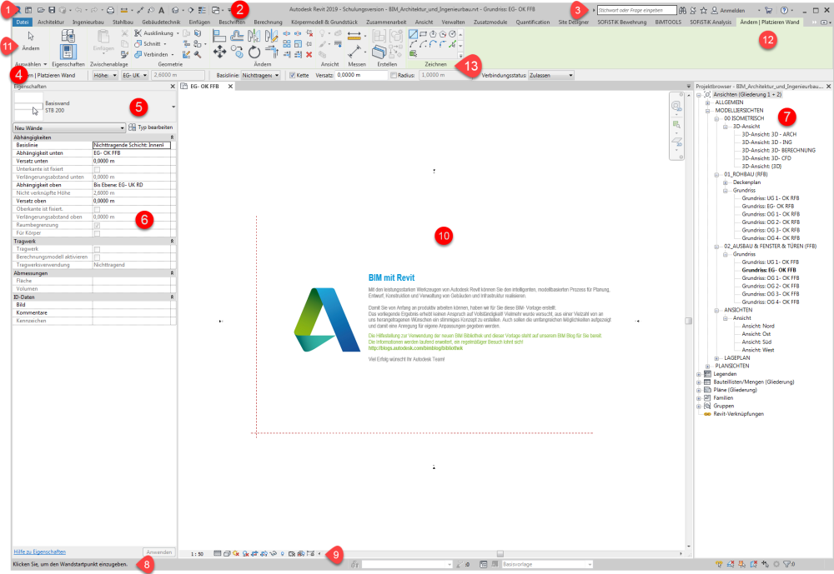834x574 pixels.
Task: Open the Verbindungsstatus Zulassen dropdown
Action: [551, 76]
